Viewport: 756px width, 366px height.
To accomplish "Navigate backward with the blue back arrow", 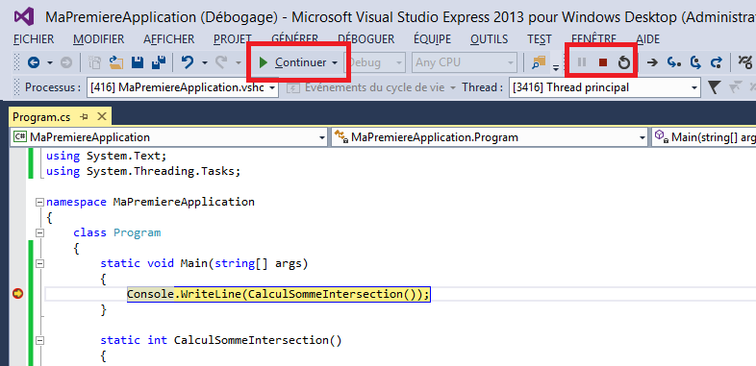I will (34, 62).
